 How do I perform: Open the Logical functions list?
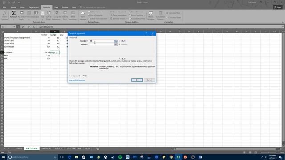click(x=36, y=15)
